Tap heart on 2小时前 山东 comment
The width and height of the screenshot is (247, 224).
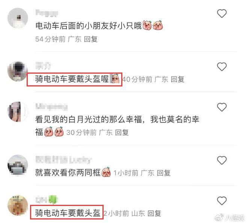222,201
